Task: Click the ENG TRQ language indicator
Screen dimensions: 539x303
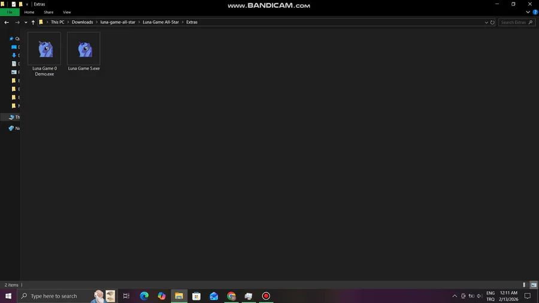Action: tap(490, 296)
